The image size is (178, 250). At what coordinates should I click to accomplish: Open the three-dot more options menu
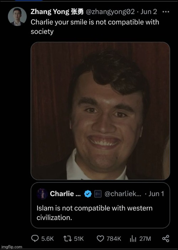click(166, 12)
